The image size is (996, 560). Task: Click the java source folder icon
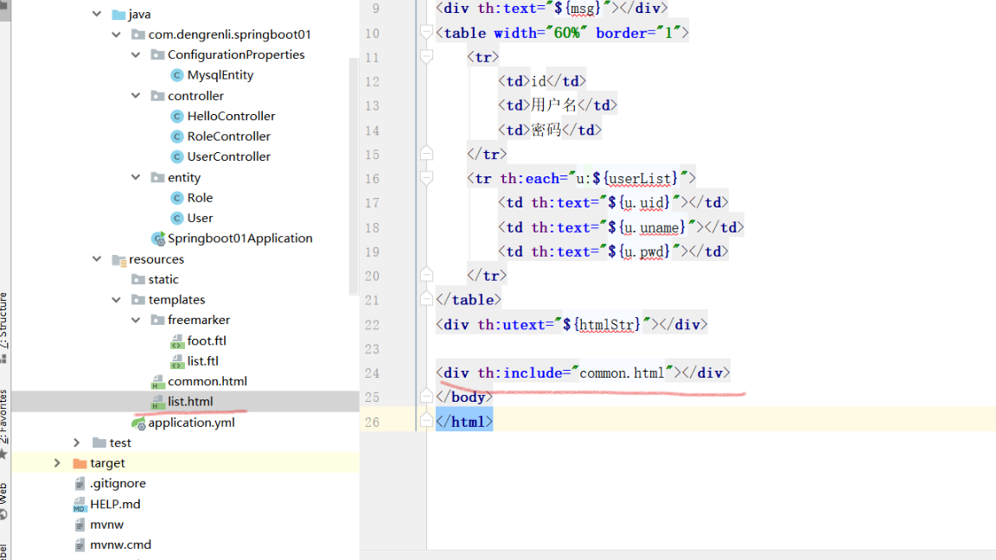pyautogui.click(x=118, y=14)
